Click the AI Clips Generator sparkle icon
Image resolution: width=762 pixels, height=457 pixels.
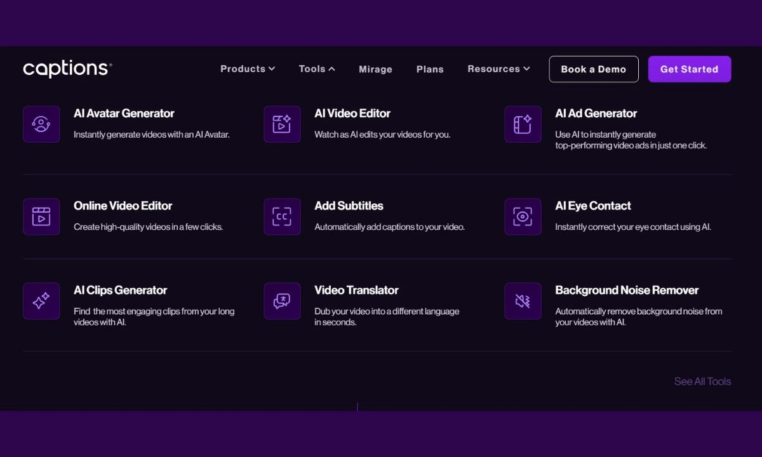(x=41, y=301)
